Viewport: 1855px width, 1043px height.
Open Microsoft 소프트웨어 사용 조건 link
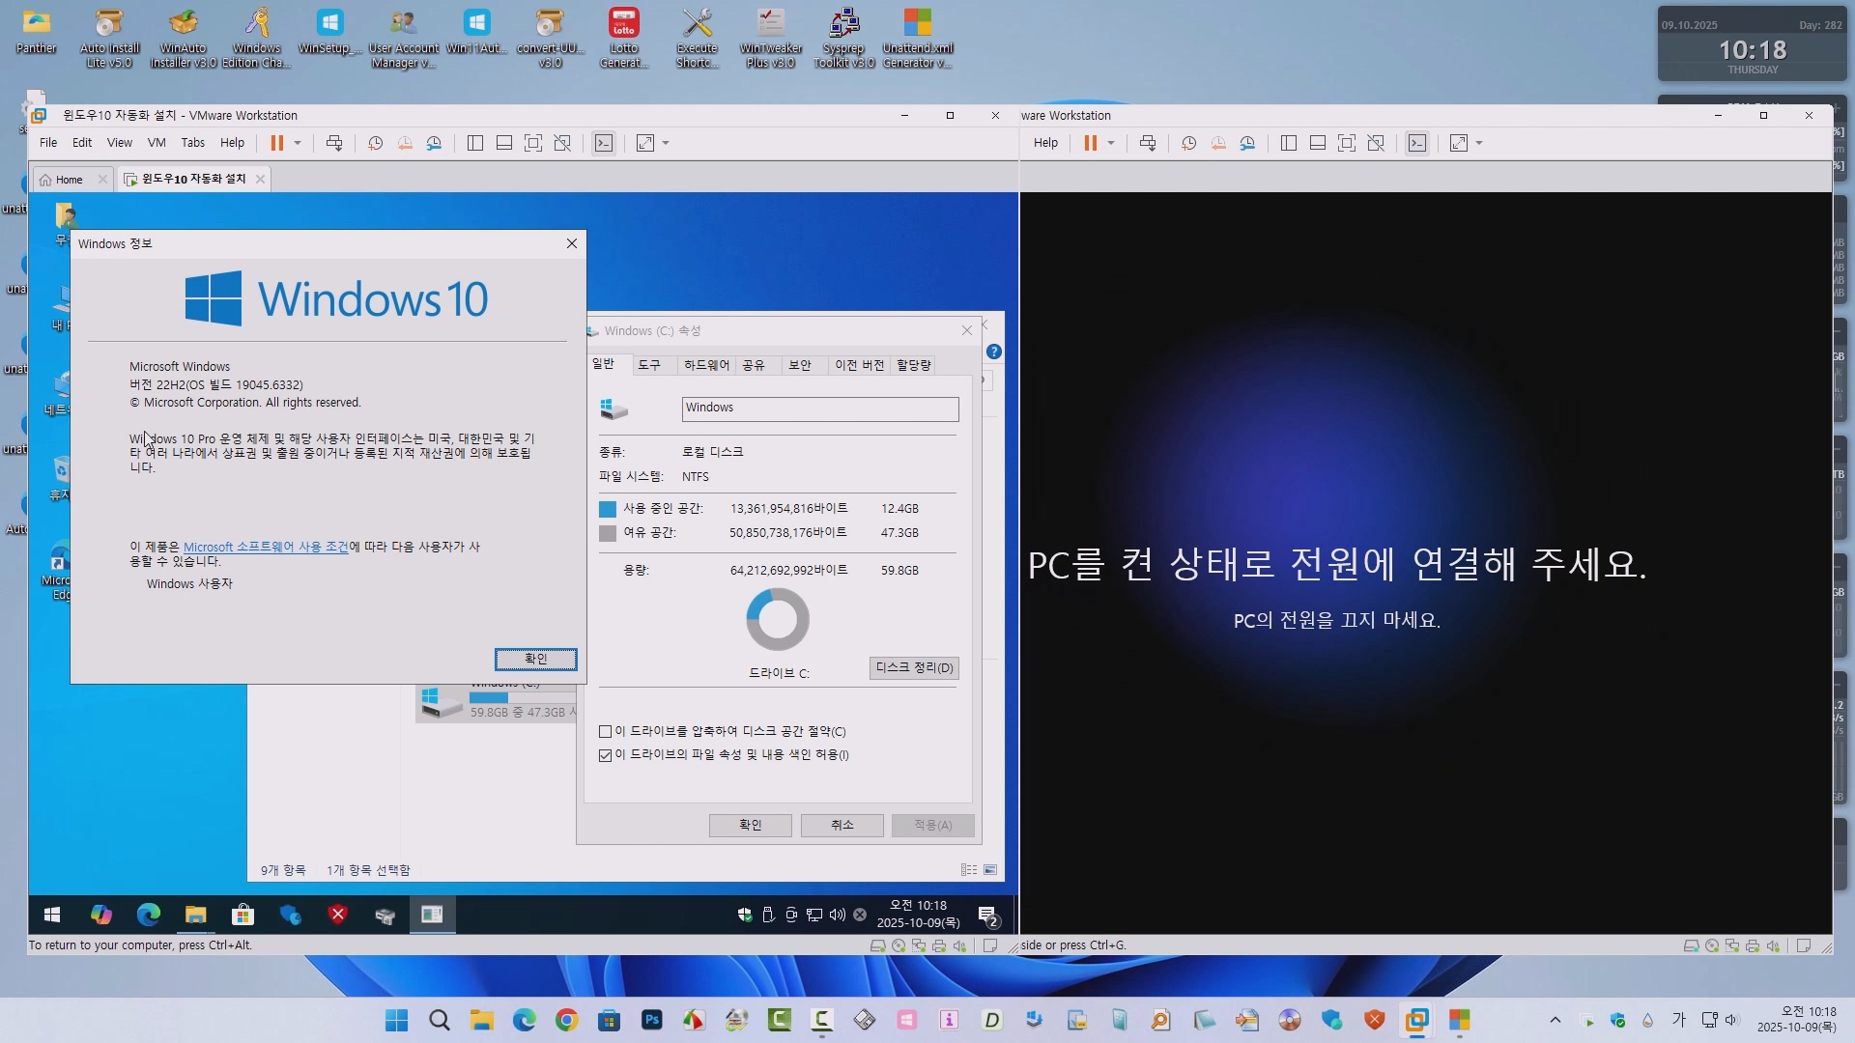pos(266,547)
